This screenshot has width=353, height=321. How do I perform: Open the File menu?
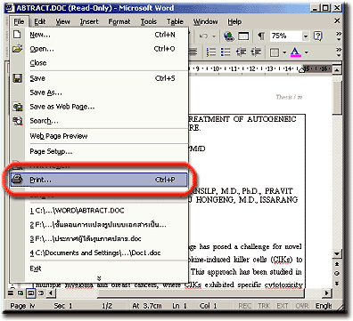pyautogui.click(x=19, y=21)
